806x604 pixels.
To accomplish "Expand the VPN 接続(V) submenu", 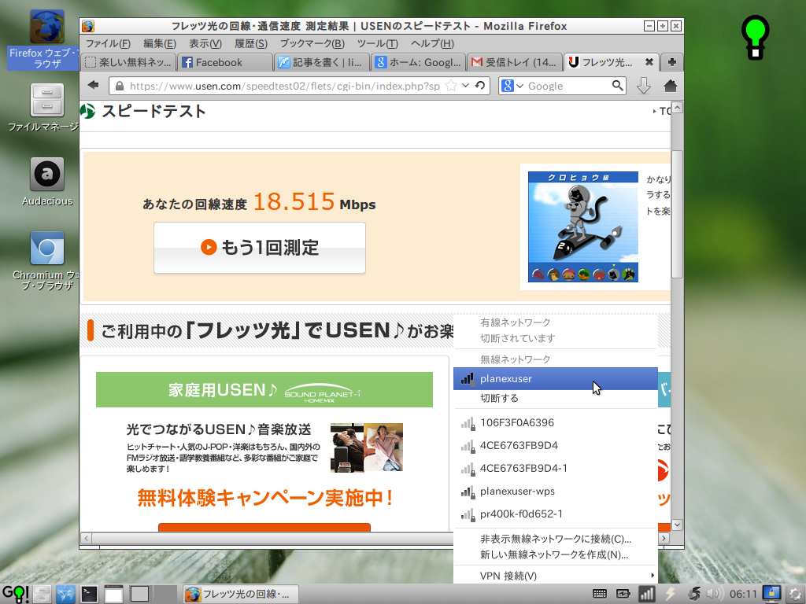I will coord(556,576).
